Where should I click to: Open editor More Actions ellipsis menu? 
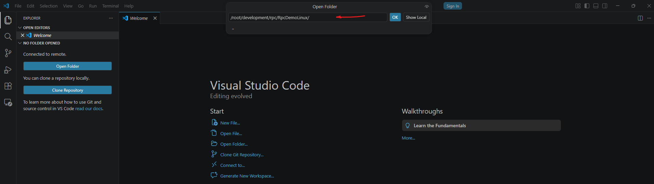(x=649, y=18)
